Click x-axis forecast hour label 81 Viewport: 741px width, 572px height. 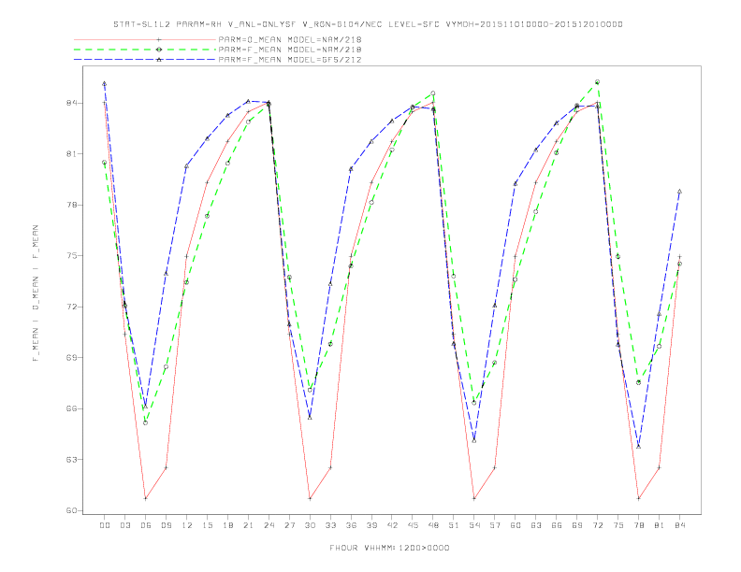coord(660,525)
